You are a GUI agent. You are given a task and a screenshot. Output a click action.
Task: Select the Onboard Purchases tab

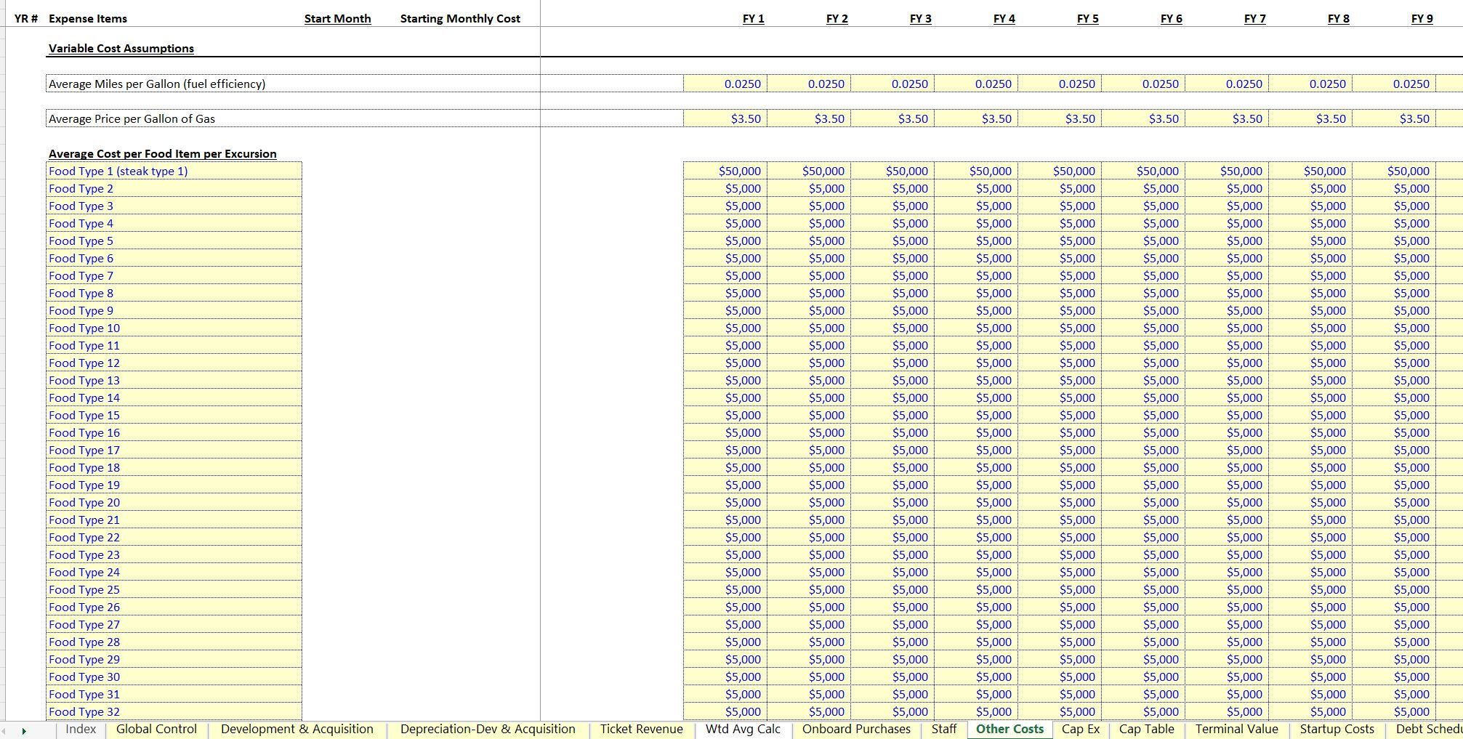coord(856,729)
